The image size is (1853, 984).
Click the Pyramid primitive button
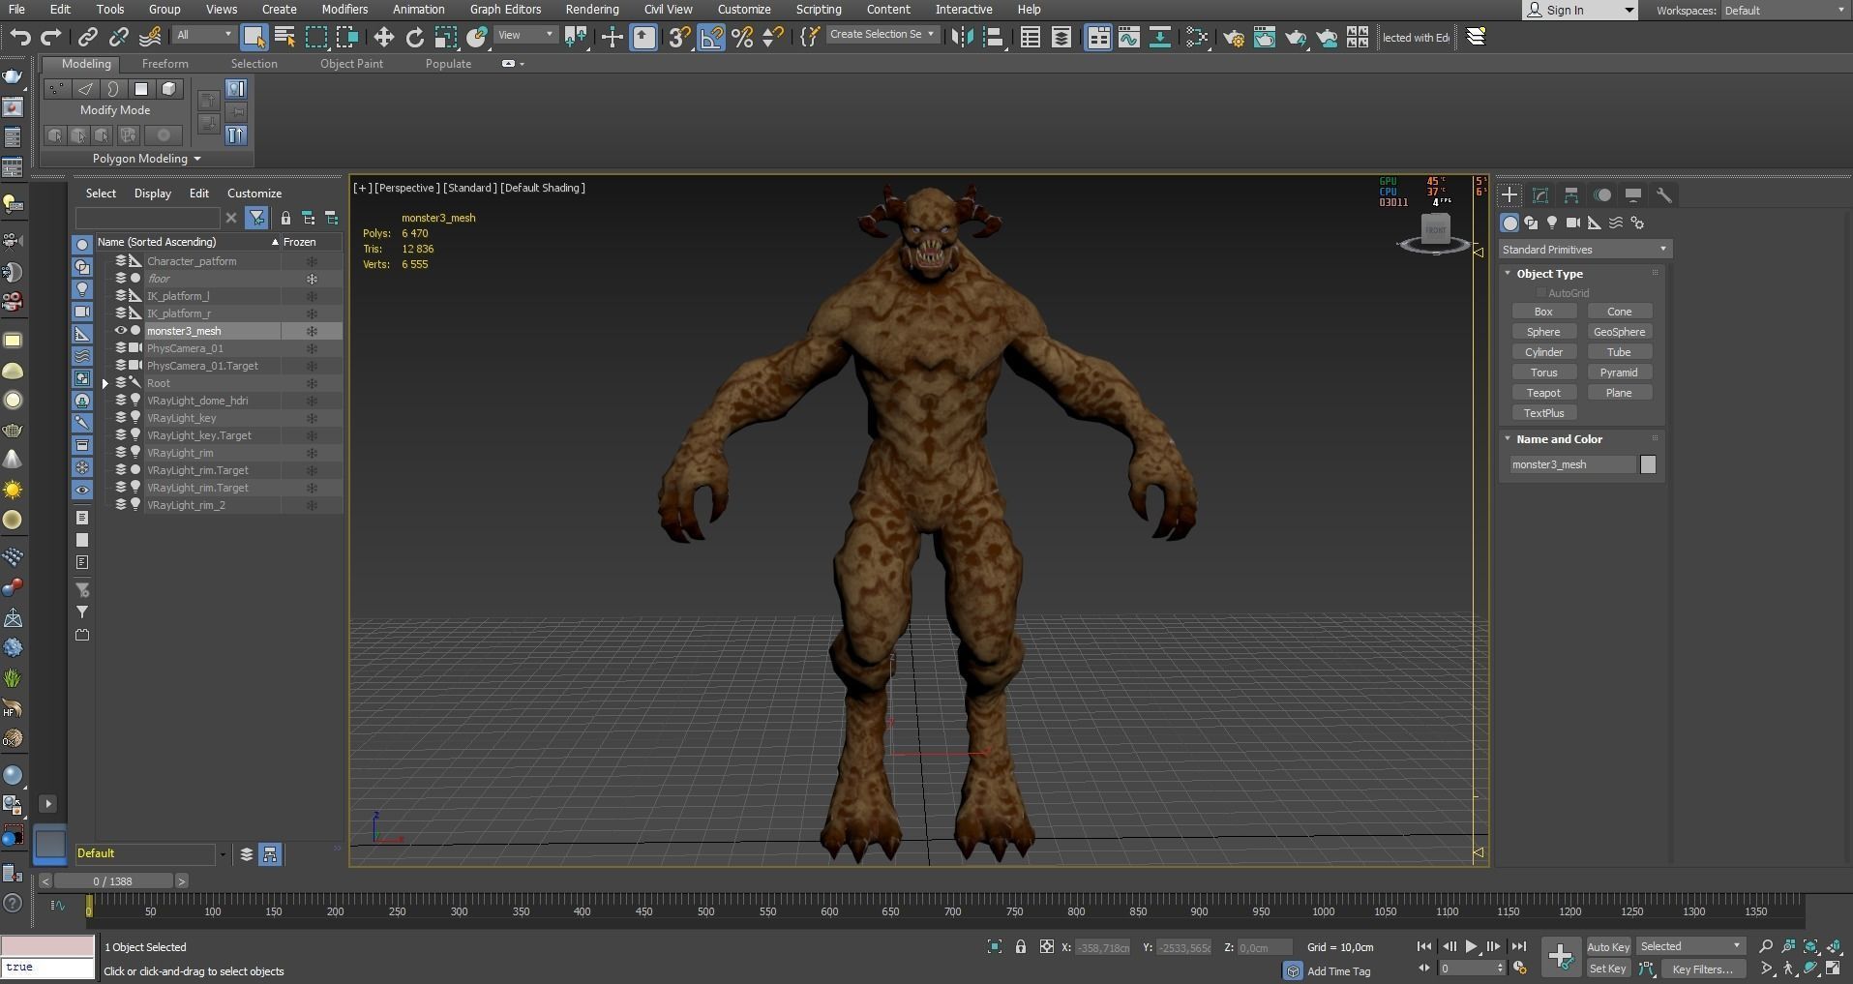[x=1619, y=373]
